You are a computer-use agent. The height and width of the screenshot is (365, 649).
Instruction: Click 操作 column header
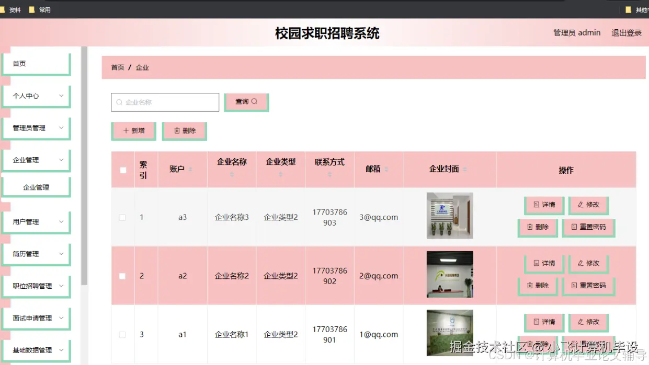(566, 170)
